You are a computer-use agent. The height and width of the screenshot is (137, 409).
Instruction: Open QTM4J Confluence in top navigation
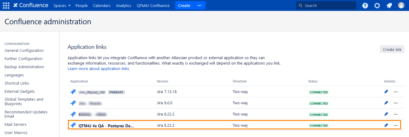click(153, 5)
